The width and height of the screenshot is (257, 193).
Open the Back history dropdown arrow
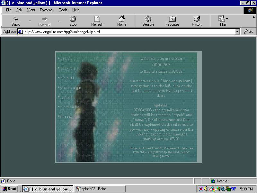point(30,21)
